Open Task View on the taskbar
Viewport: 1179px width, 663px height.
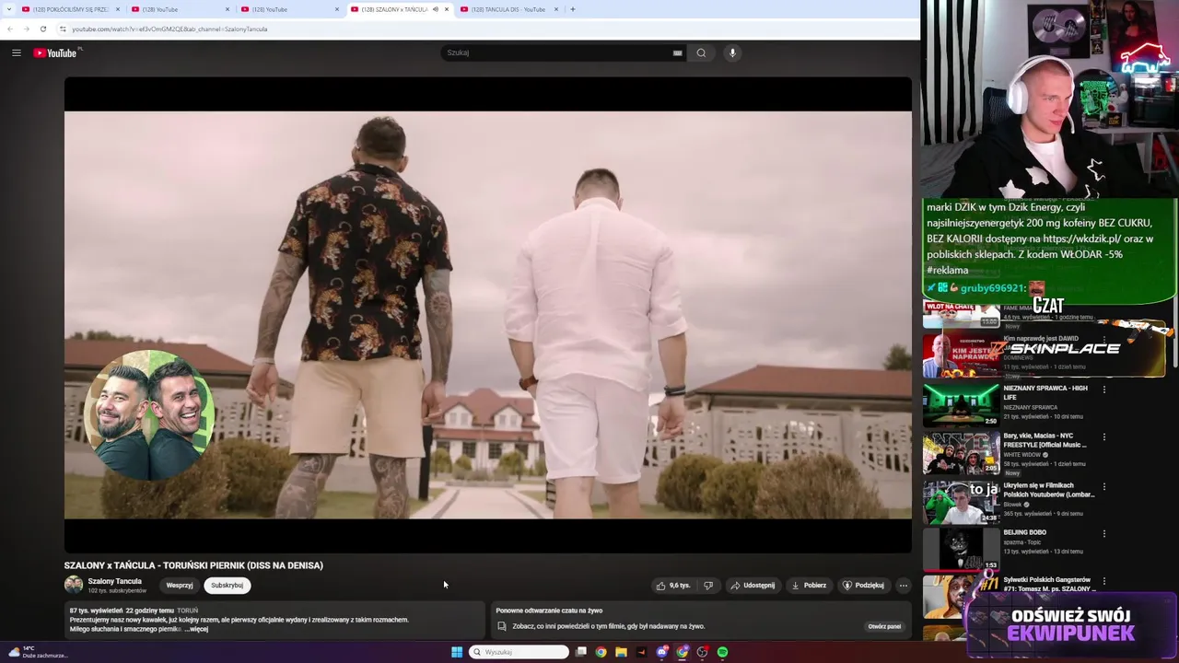581,652
